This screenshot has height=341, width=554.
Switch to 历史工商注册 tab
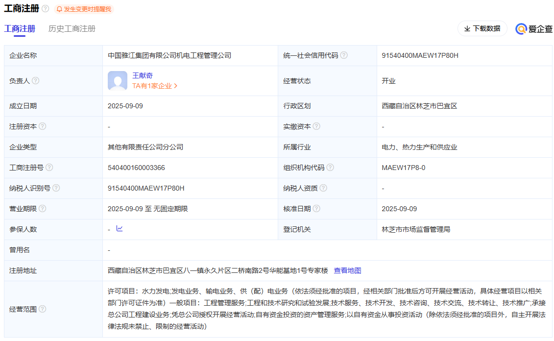[x=72, y=29]
